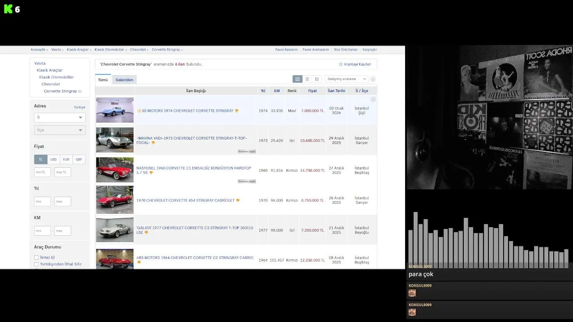Select Corvette Stingray in the category tree

click(x=60, y=91)
